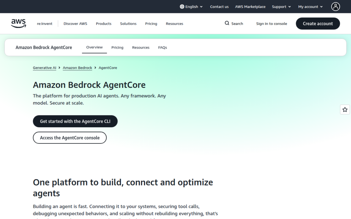
Task: Click the search magnifier icon
Action: click(x=227, y=23)
